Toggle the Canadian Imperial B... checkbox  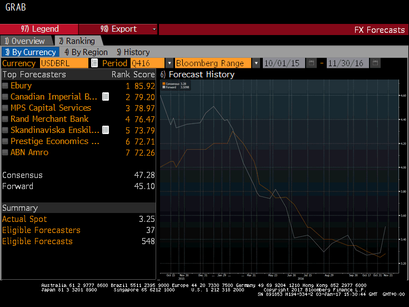(5, 97)
